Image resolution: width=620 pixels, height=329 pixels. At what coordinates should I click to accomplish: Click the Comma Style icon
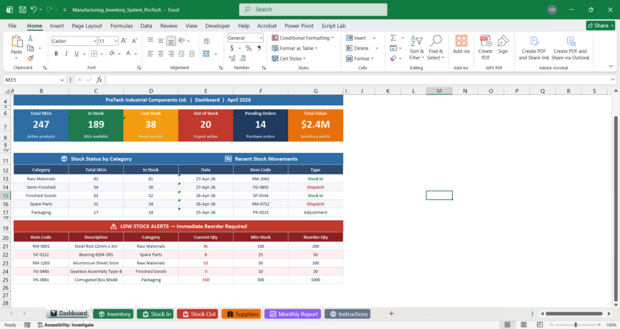pos(259,48)
